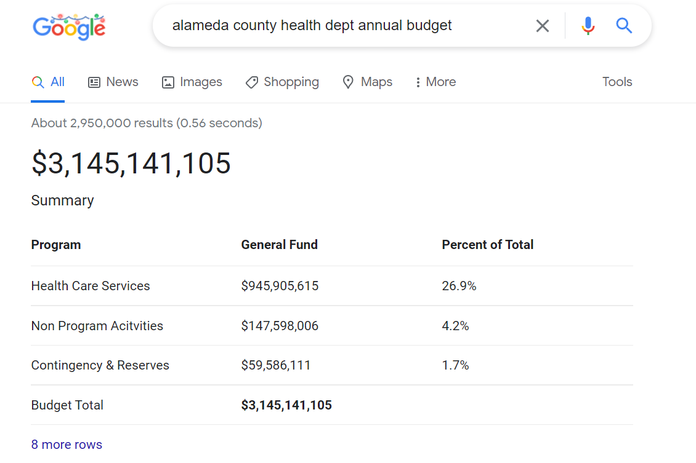Image resolution: width=696 pixels, height=463 pixels.
Task: Expand the More search options menu
Action: point(435,82)
